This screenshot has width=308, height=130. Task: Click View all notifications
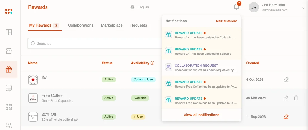[201, 115]
